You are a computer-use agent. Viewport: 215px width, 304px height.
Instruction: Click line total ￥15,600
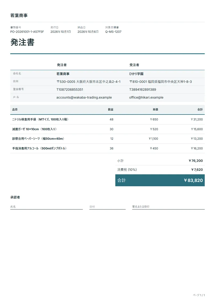point(197,129)
